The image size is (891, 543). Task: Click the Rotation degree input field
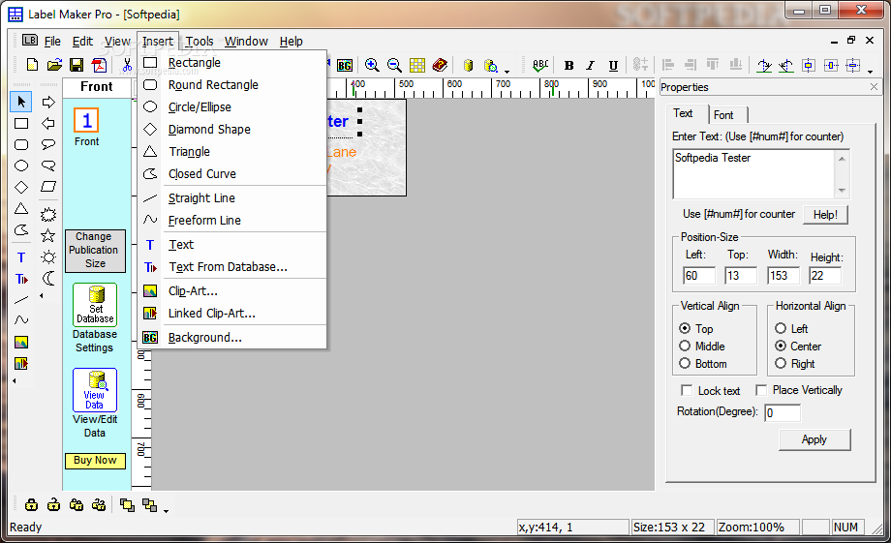[x=783, y=413]
